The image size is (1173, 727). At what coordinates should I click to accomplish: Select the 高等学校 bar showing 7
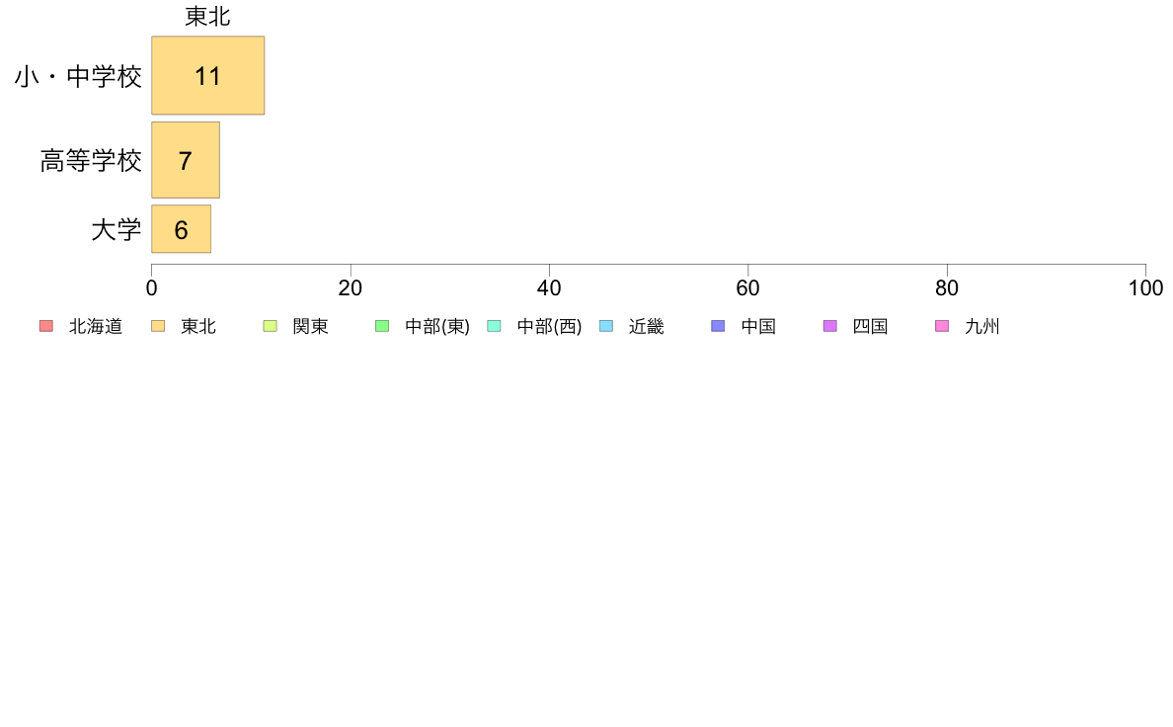pyautogui.click(x=186, y=160)
